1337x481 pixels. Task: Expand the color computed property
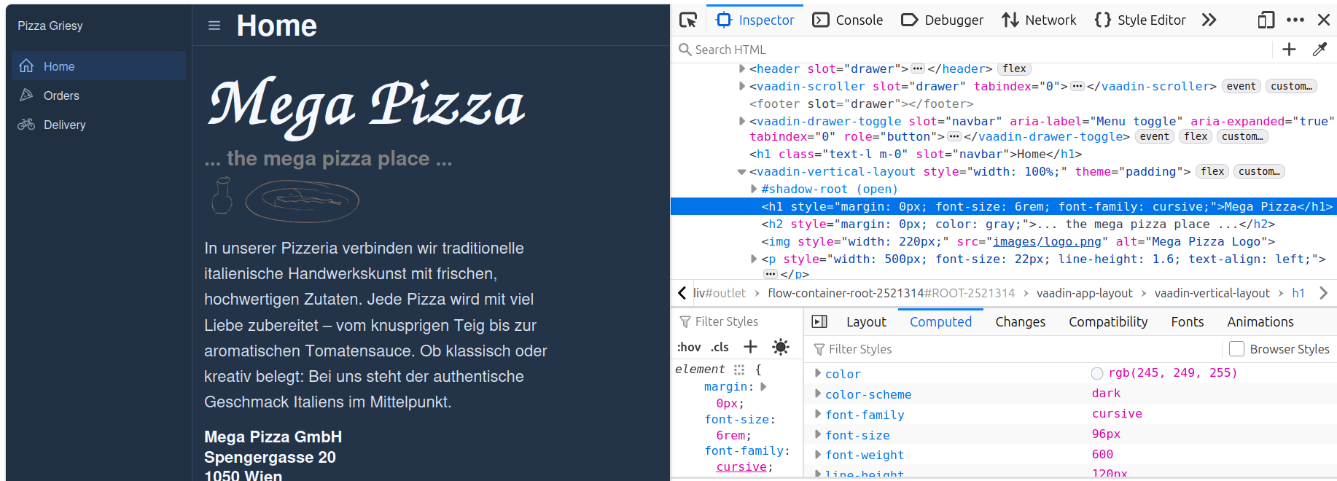[817, 373]
